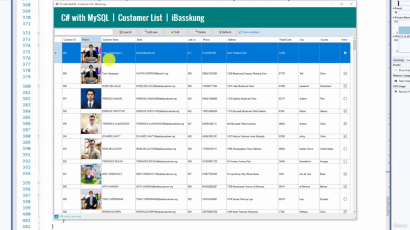Sort by Customer ID column header
This screenshot has width=410, height=230.
pyautogui.click(x=71, y=40)
